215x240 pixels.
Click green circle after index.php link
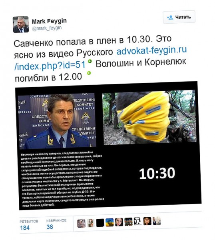point(90,61)
